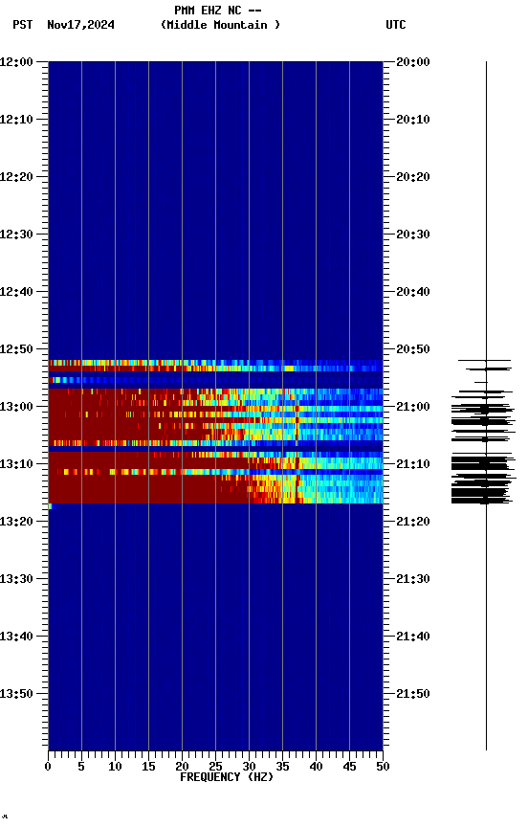Click the '12:10' PST time label

(x=16, y=120)
